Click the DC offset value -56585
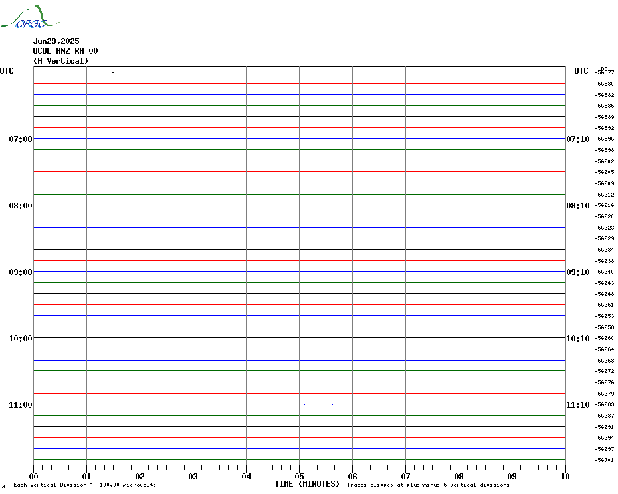This screenshot has width=618, height=494. tap(604, 106)
